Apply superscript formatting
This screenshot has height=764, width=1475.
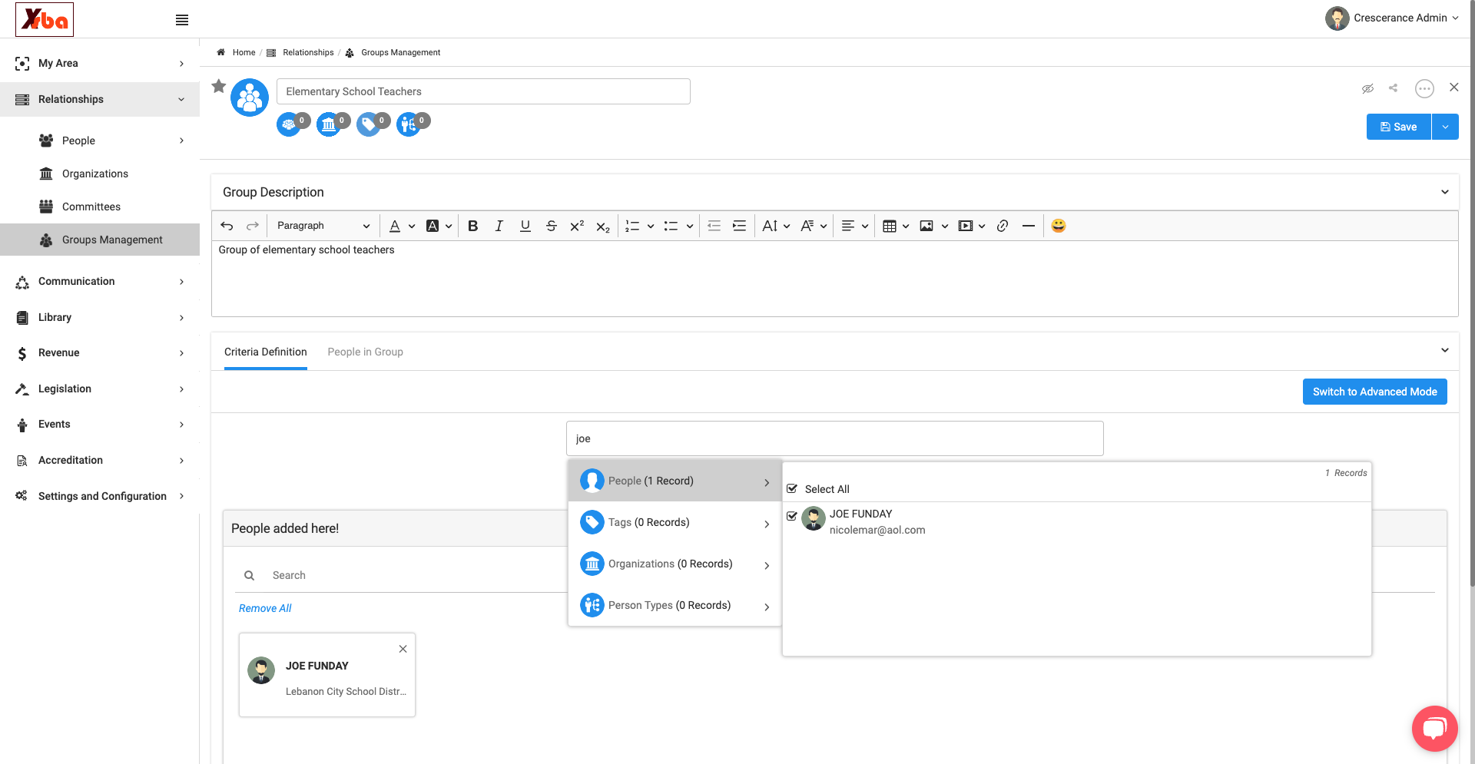pyautogui.click(x=577, y=226)
